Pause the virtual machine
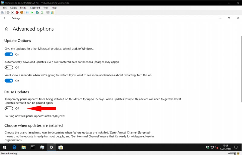The height and width of the screenshot is (155, 242). [27, 12]
